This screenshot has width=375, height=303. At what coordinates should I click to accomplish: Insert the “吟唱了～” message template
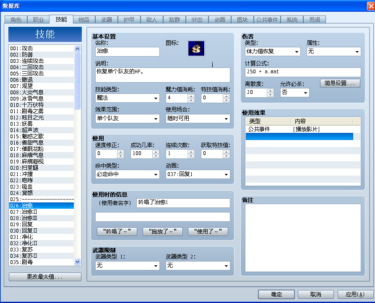pos(117,231)
